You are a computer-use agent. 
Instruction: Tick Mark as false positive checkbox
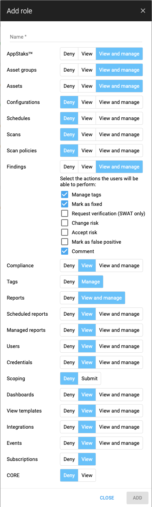coord(65,242)
